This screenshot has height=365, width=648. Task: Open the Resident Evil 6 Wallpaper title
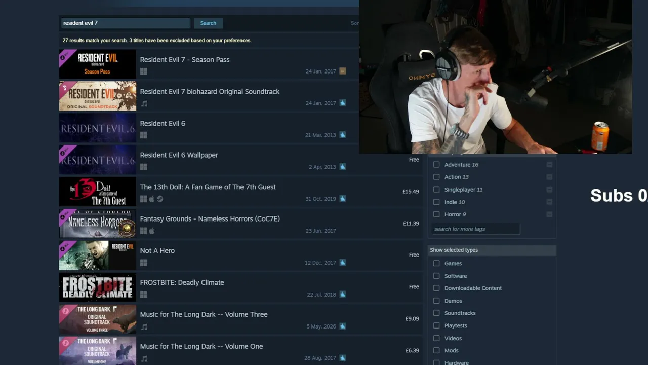coord(179,155)
